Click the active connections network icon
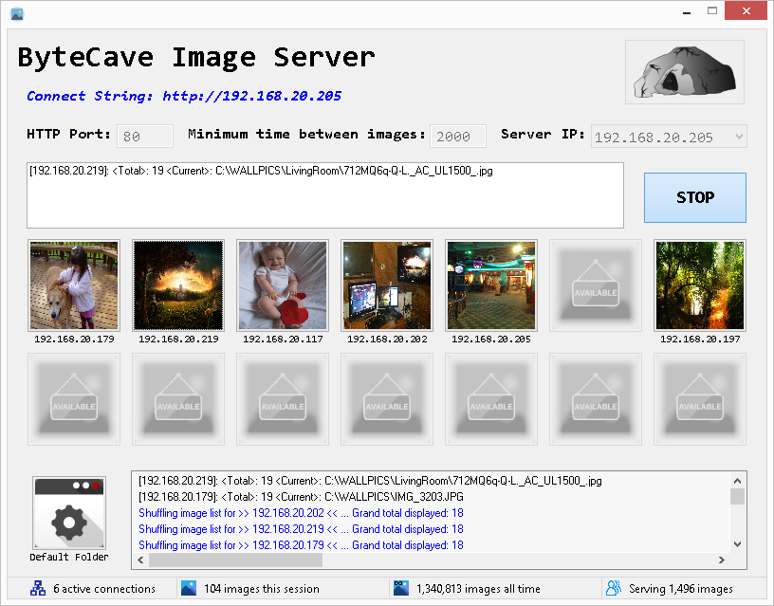The width and height of the screenshot is (774, 606). (x=38, y=588)
